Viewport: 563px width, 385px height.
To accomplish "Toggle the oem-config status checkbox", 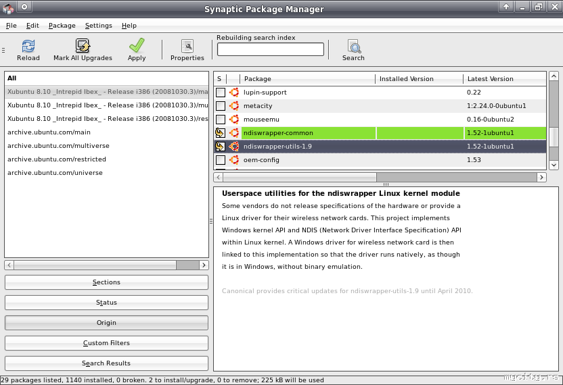I will click(221, 160).
